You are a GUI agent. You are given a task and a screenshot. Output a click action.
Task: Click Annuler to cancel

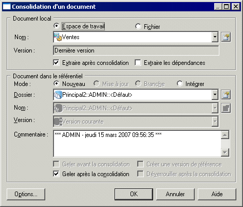click(x=175, y=194)
